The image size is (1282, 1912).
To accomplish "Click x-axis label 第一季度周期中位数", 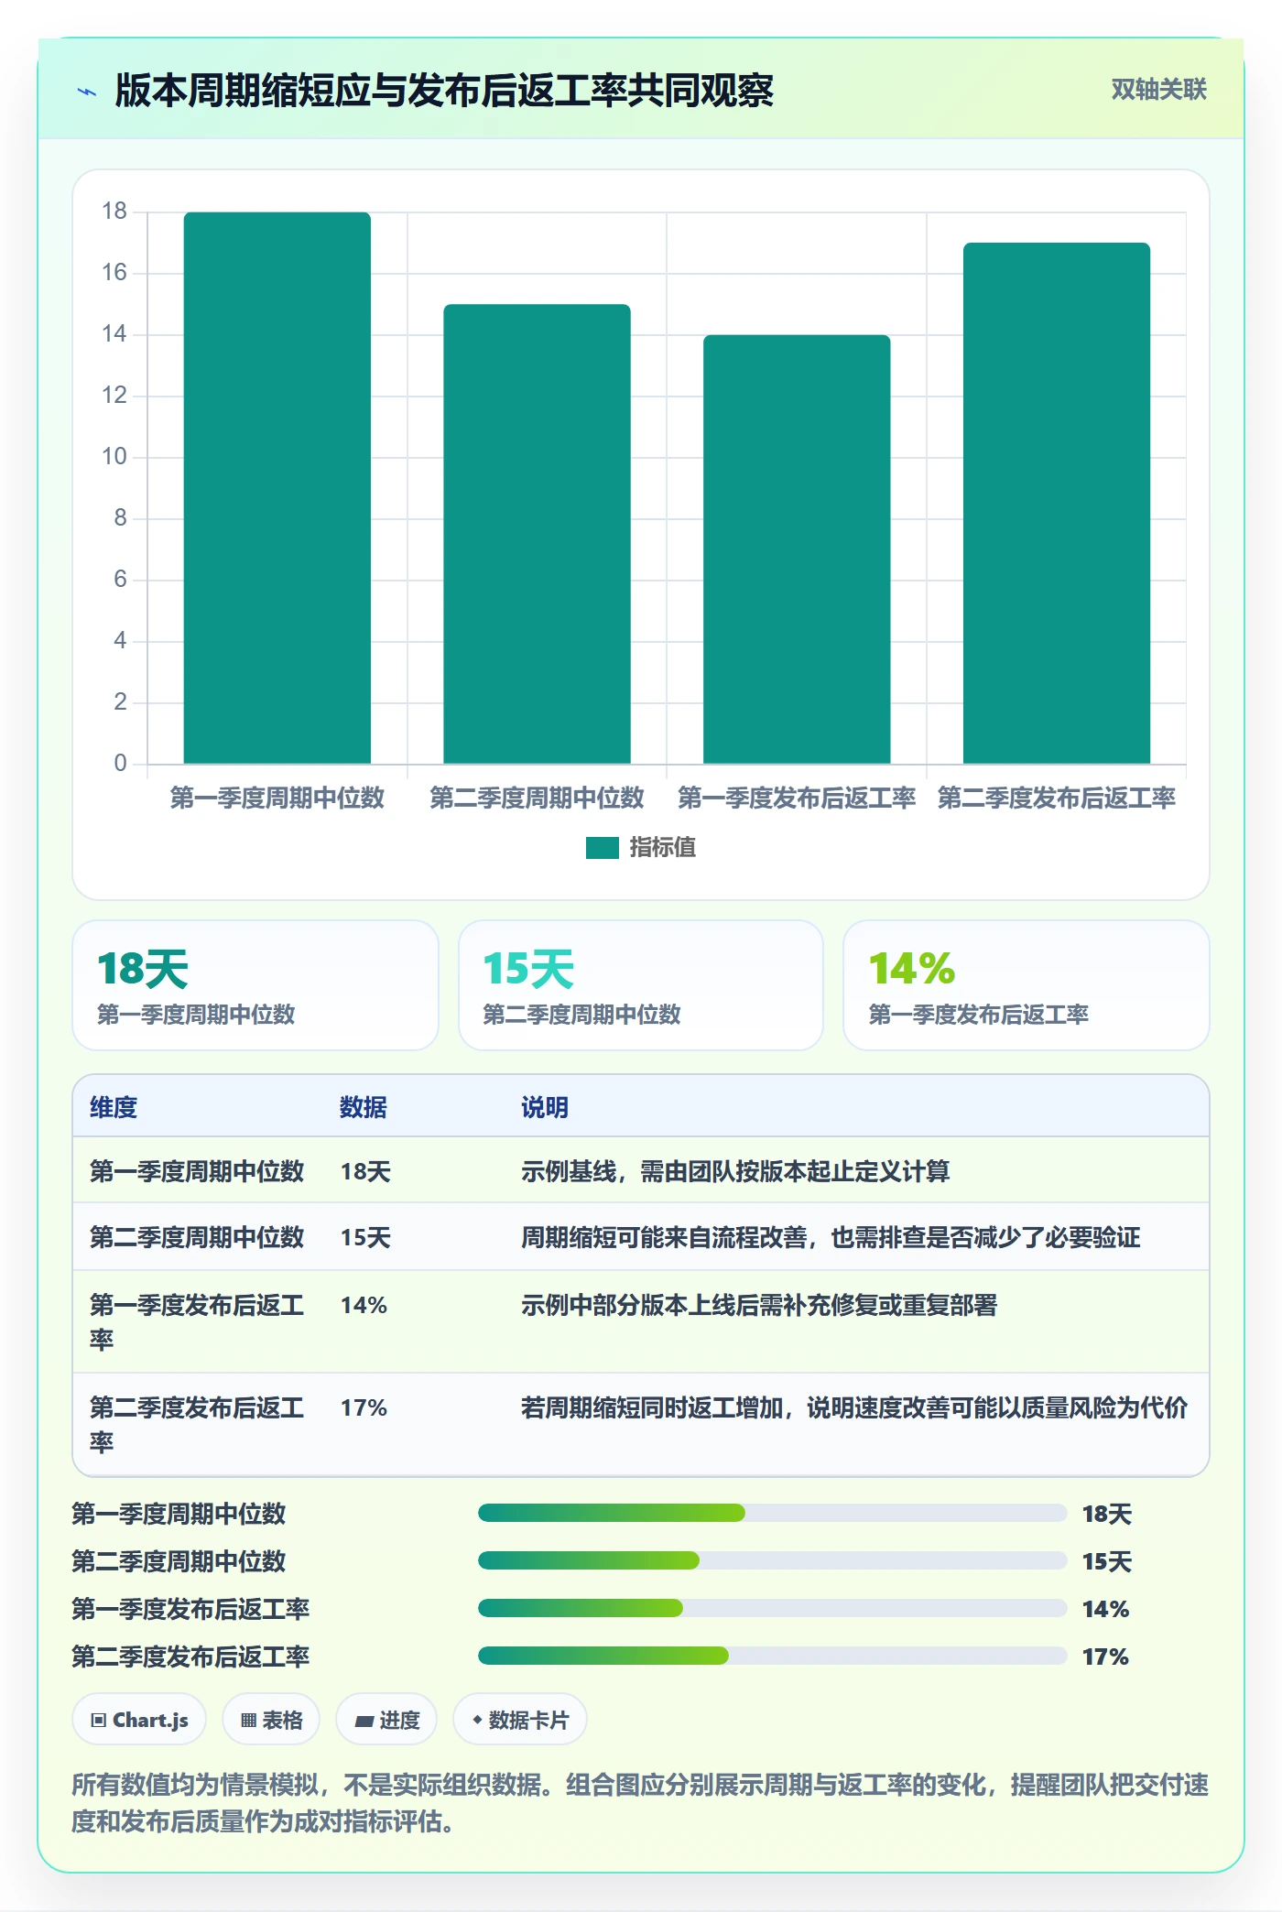I will pyautogui.click(x=277, y=798).
